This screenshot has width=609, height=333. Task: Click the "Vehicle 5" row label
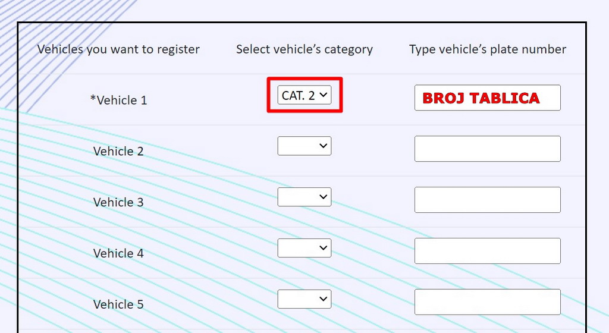[x=118, y=304]
